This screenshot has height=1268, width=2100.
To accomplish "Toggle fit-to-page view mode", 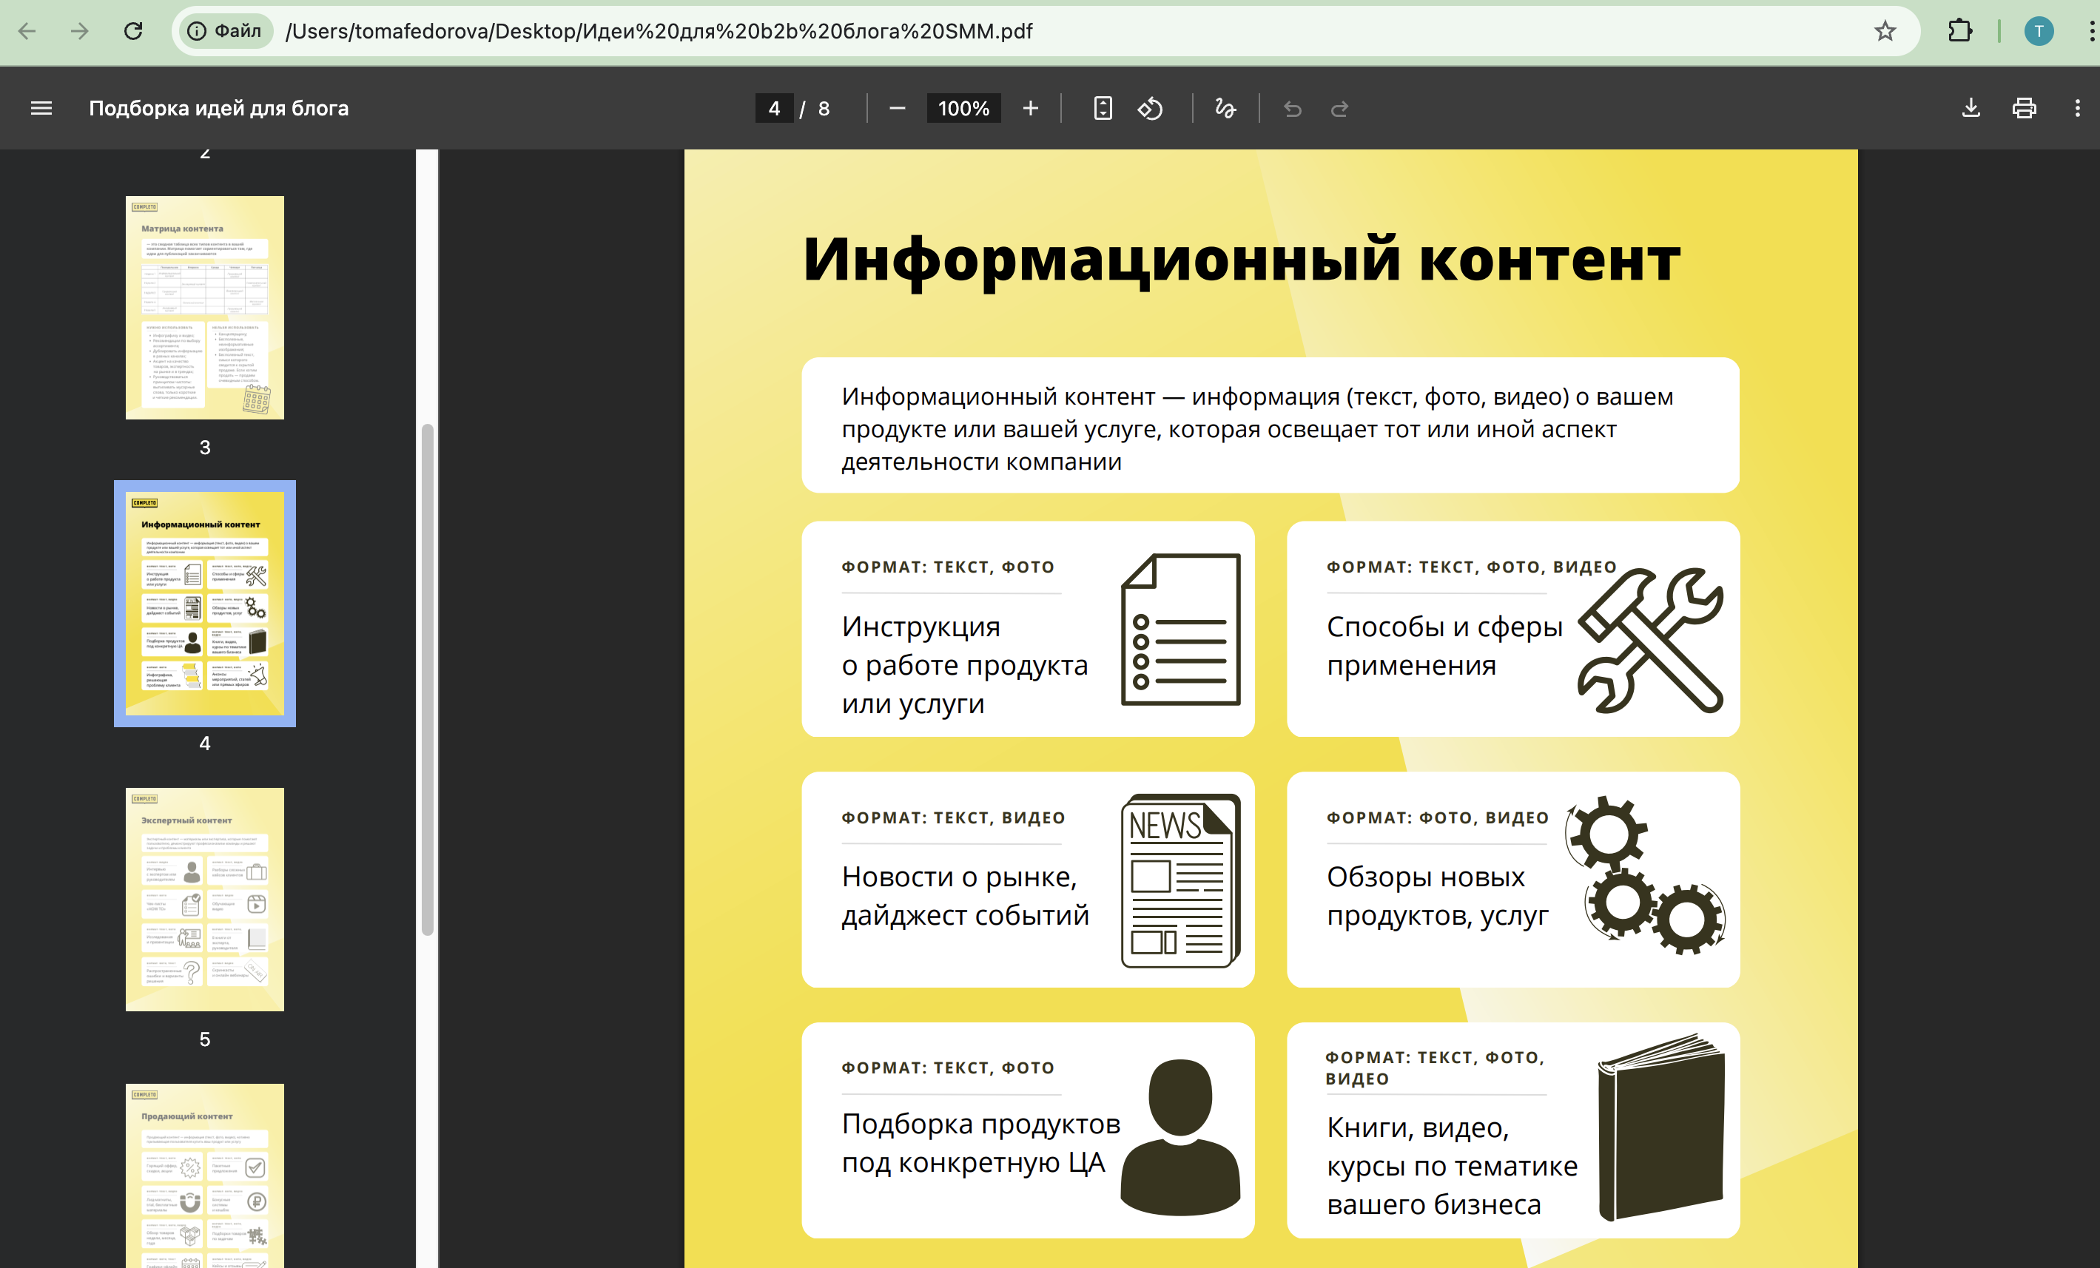I will tap(1102, 108).
